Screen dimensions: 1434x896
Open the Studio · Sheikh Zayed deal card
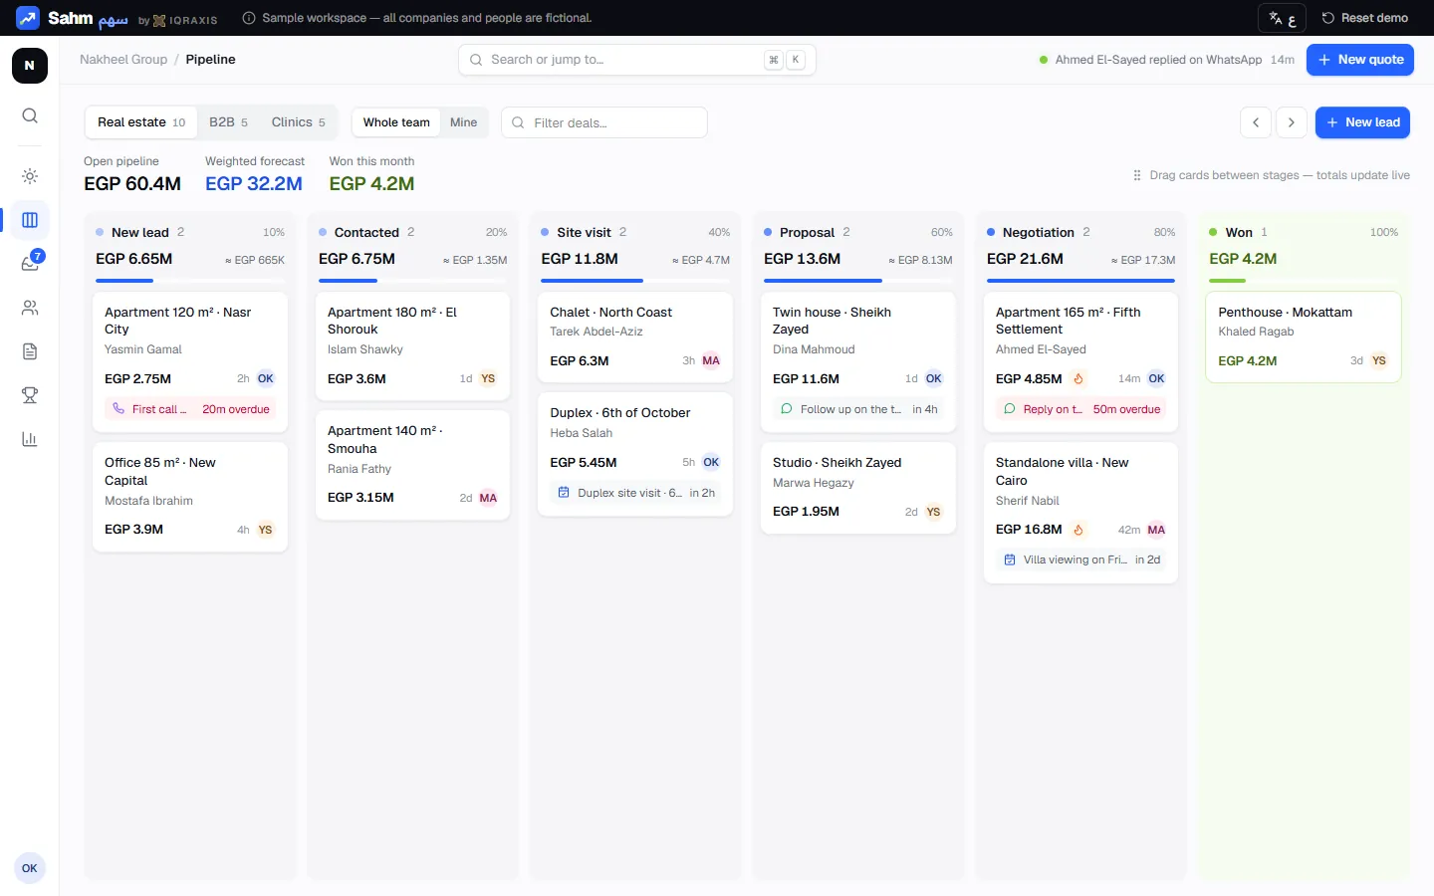pyautogui.click(x=858, y=488)
